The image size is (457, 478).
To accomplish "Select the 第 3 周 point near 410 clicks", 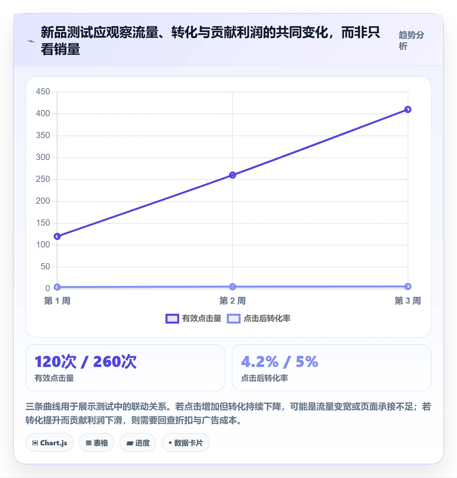I will [x=408, y=109].
